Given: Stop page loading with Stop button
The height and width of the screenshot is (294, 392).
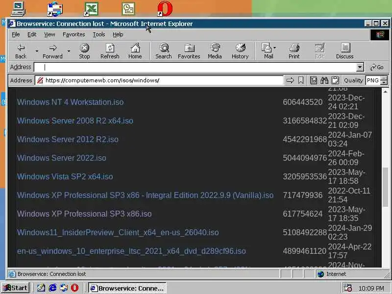Looking at the screenshot, I should (x=84, y=51).
